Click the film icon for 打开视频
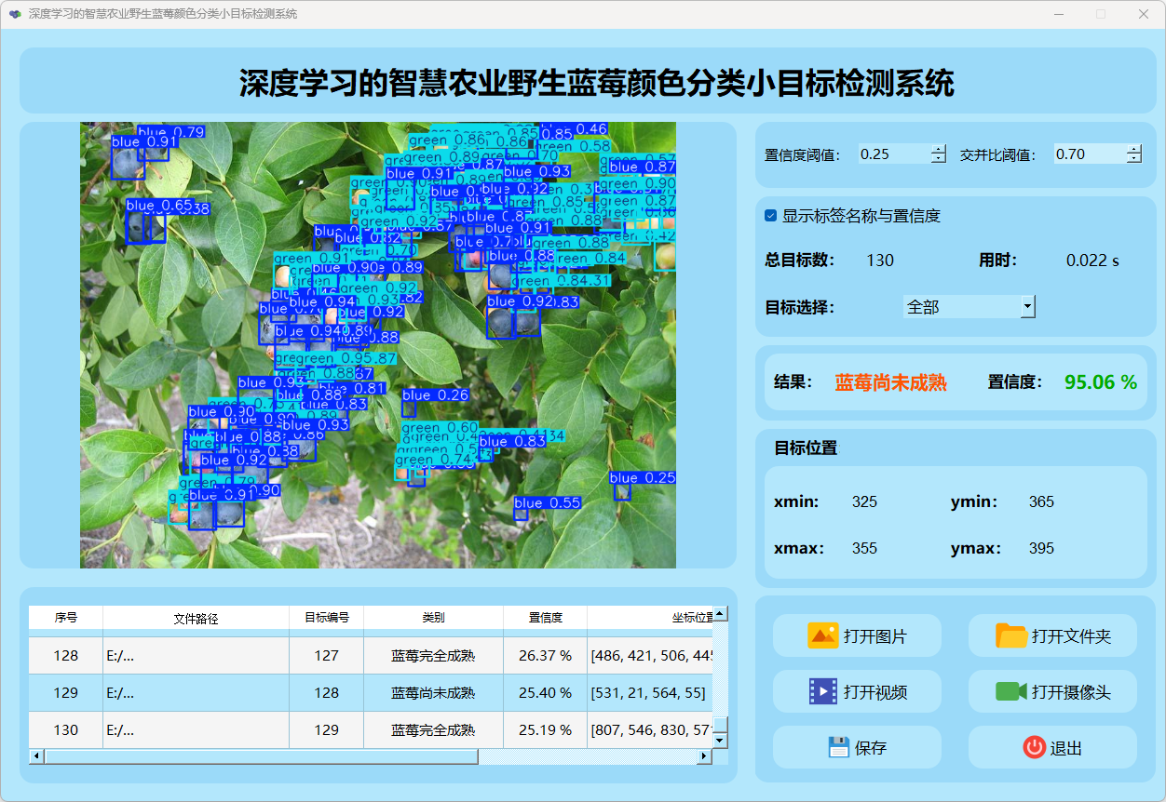1166x802 pixels. point(822,691)
